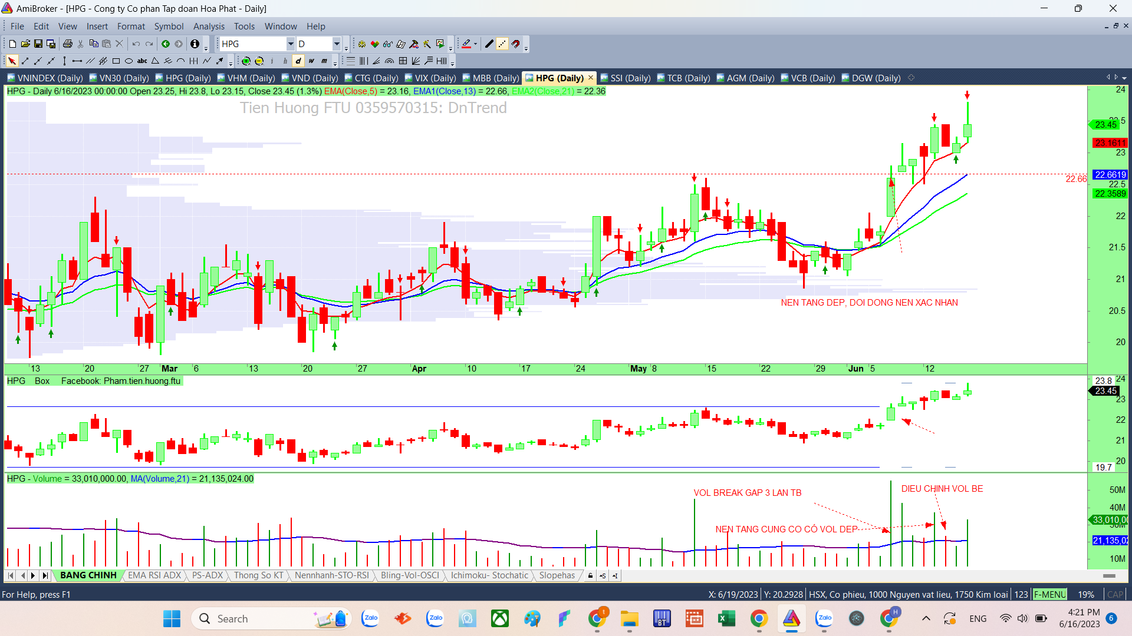Select the arrow pointer tool
This screenshot has width=1132, height=636.
[12, 61]
